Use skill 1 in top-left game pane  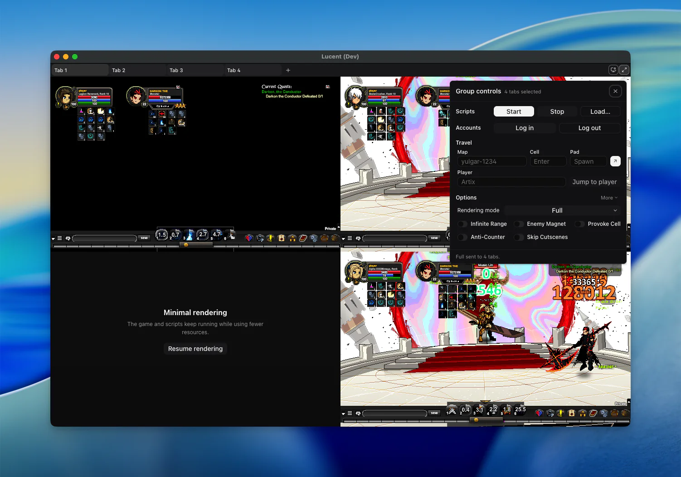point(162,234)
